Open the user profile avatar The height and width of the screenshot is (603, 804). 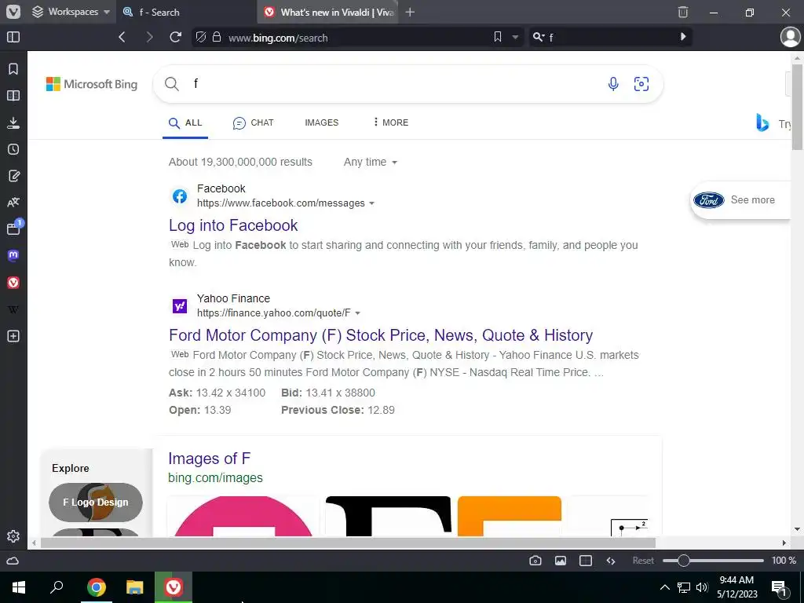(x=790, y=37)
